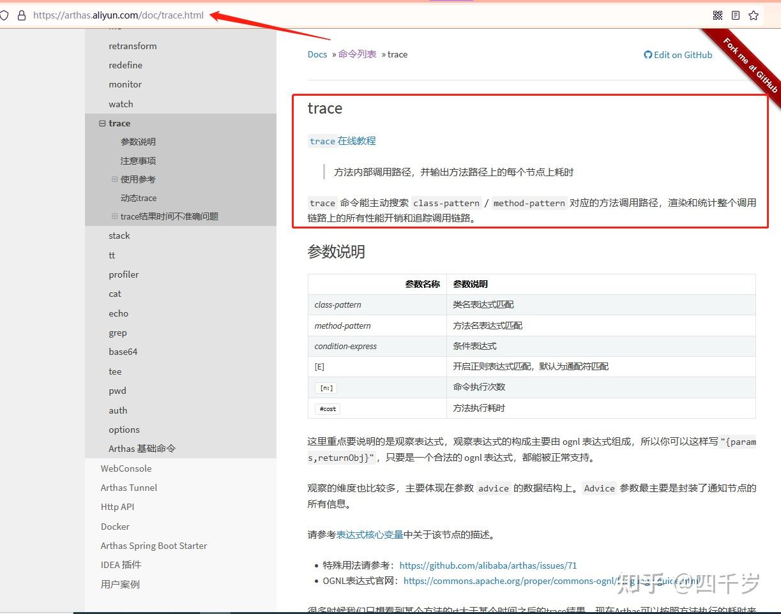This screenshot has width=781, height=614.
Task: Click the 参数说明 section heading
Action: pyautogui.click(x=336, y=252)
